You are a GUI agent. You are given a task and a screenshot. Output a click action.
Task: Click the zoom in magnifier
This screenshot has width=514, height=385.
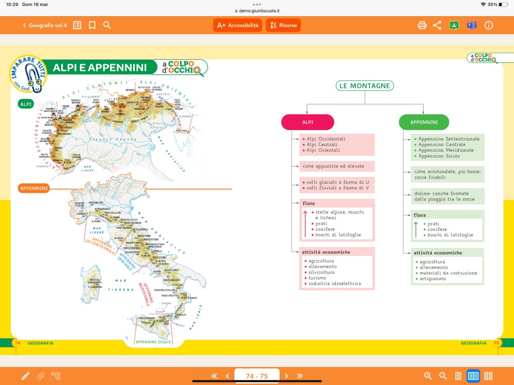click(x=428, y=375)
